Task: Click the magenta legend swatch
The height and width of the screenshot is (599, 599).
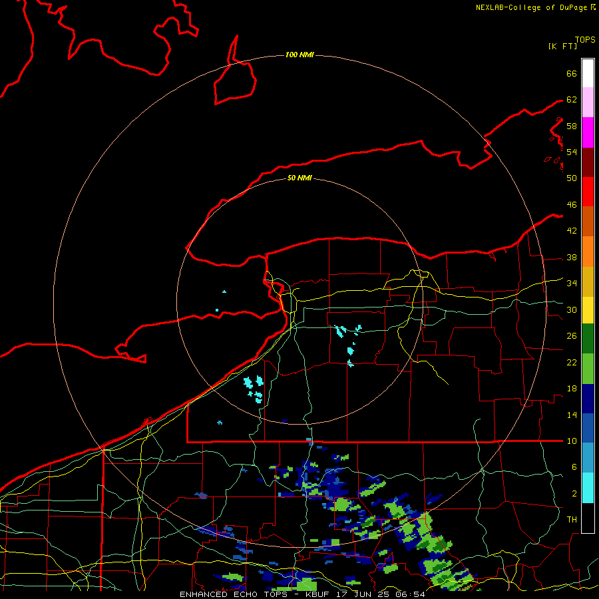Action: [x=588, y=132]
